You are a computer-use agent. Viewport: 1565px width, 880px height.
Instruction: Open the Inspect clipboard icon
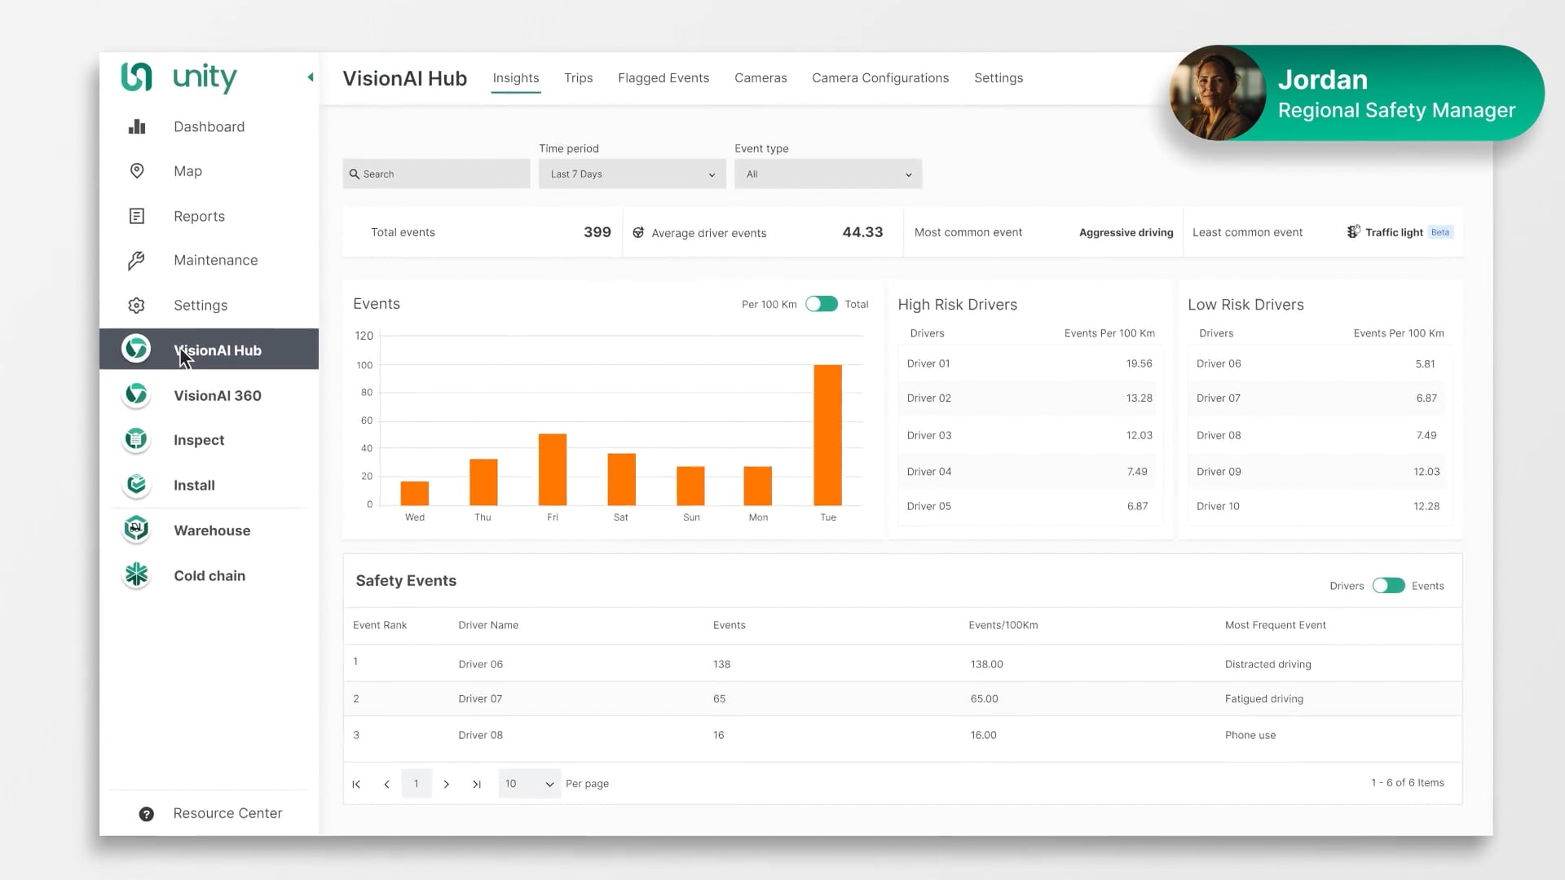[136, 440]
